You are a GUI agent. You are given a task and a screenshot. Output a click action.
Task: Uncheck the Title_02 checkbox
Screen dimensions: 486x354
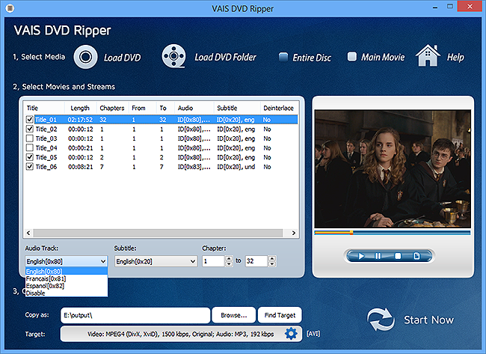click(x=30, y=129)
